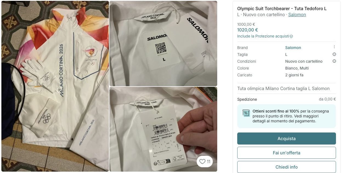Open the Salomon label QR code photo
Image resolution: width=342 pixels, height=173 pixels.
click(163, 44)
